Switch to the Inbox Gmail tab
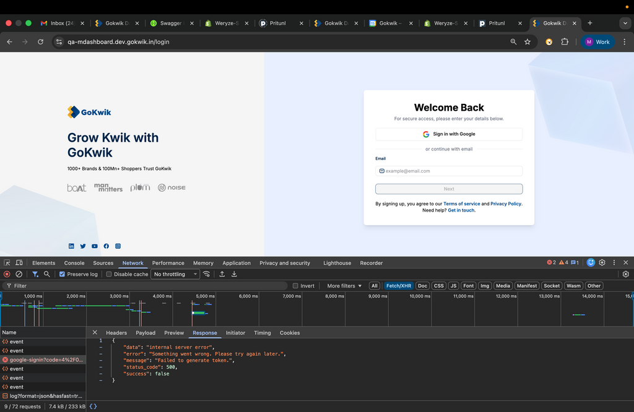Screen dimensions: 634x412 coord(61,23)
